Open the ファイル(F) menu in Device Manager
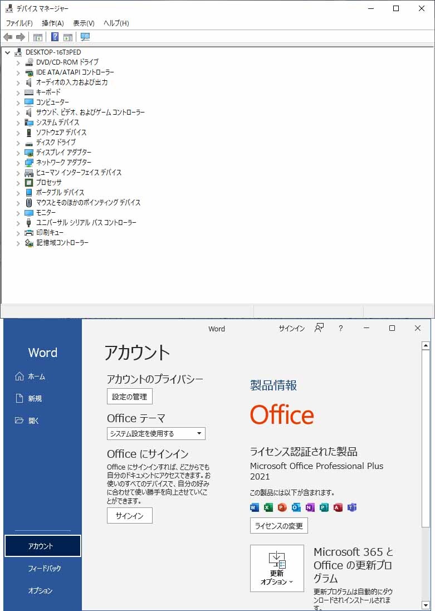This screenshot has width=435, height=611. pos(19,23)
